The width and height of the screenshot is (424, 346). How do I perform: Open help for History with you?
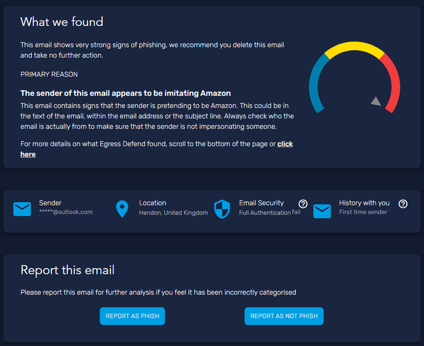pos(403,204)
